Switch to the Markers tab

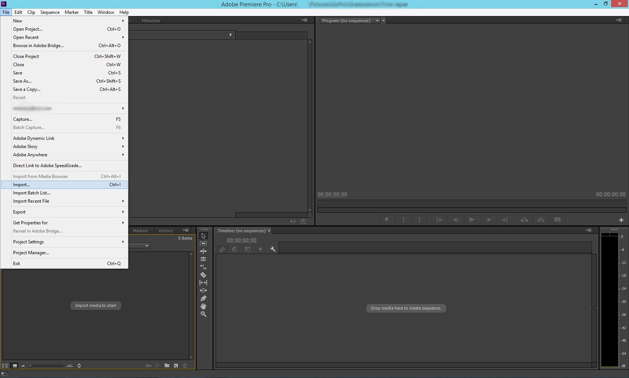click(140, 231)
